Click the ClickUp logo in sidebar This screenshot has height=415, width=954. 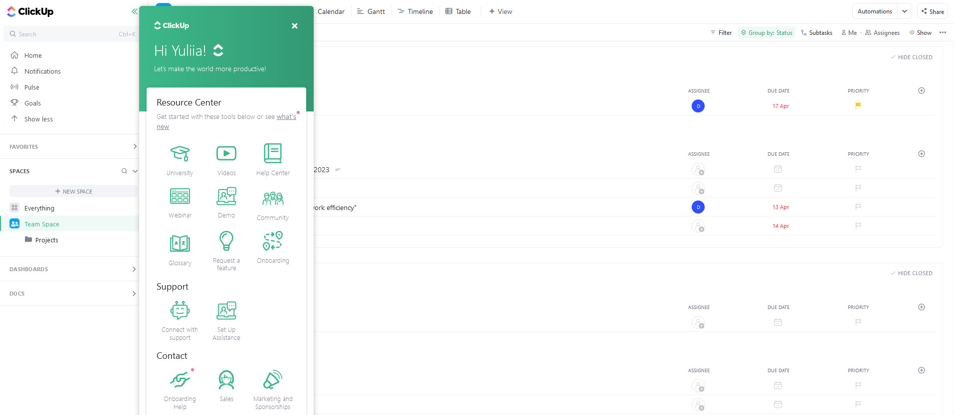tap(30, 11)
